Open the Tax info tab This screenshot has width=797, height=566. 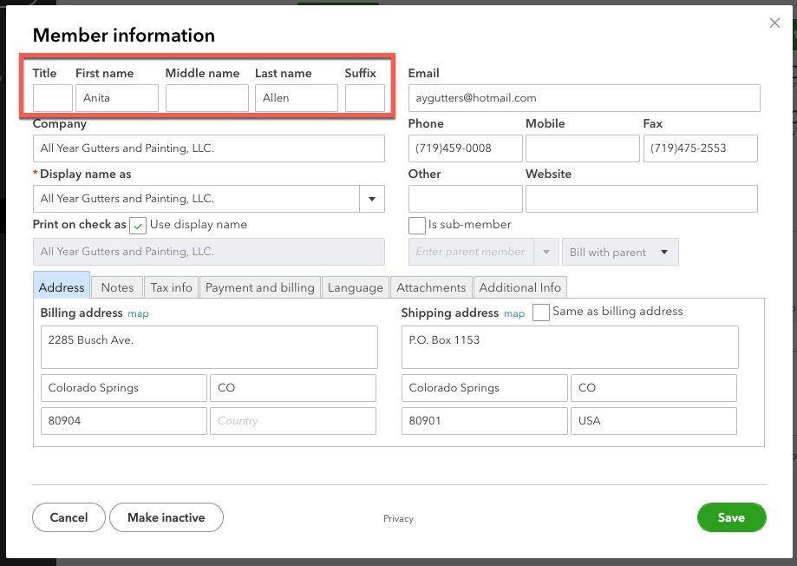click(172, 287)
